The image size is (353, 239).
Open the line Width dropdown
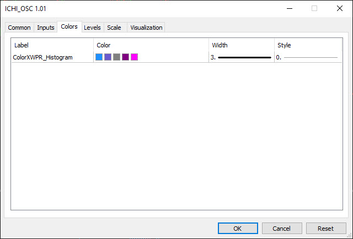[x=241, y=57]
